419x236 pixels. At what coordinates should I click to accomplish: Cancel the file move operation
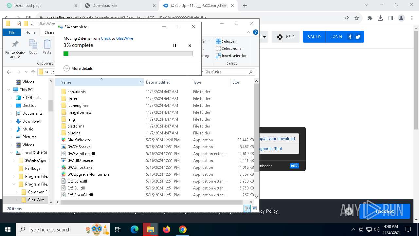click(190, 46)
